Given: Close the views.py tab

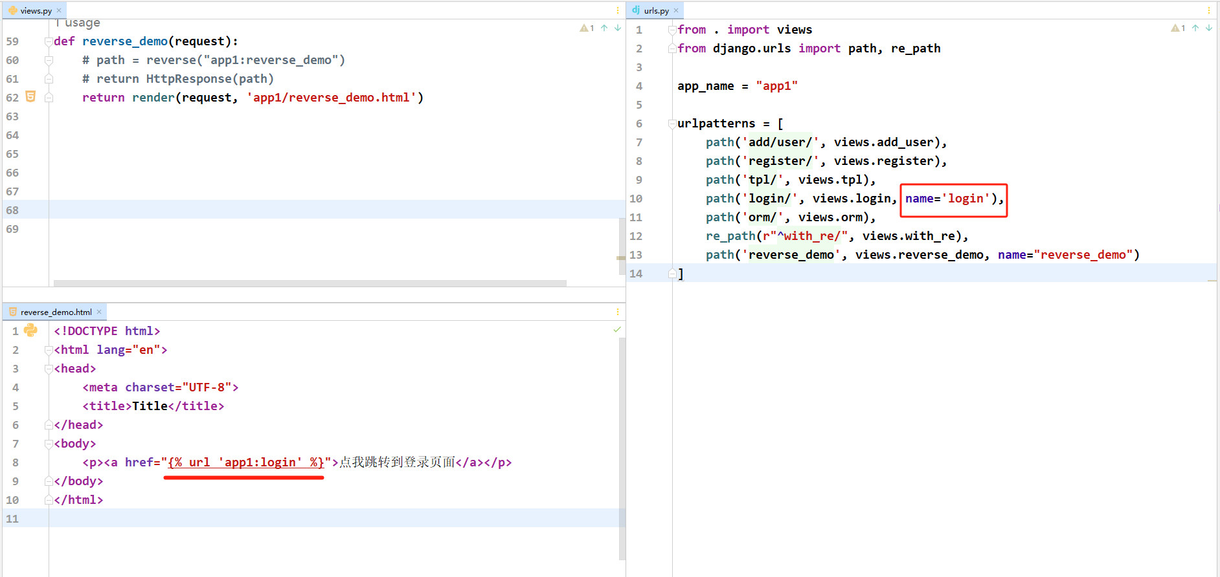Looking at the screenshot, I should click(x=59, y=10).
